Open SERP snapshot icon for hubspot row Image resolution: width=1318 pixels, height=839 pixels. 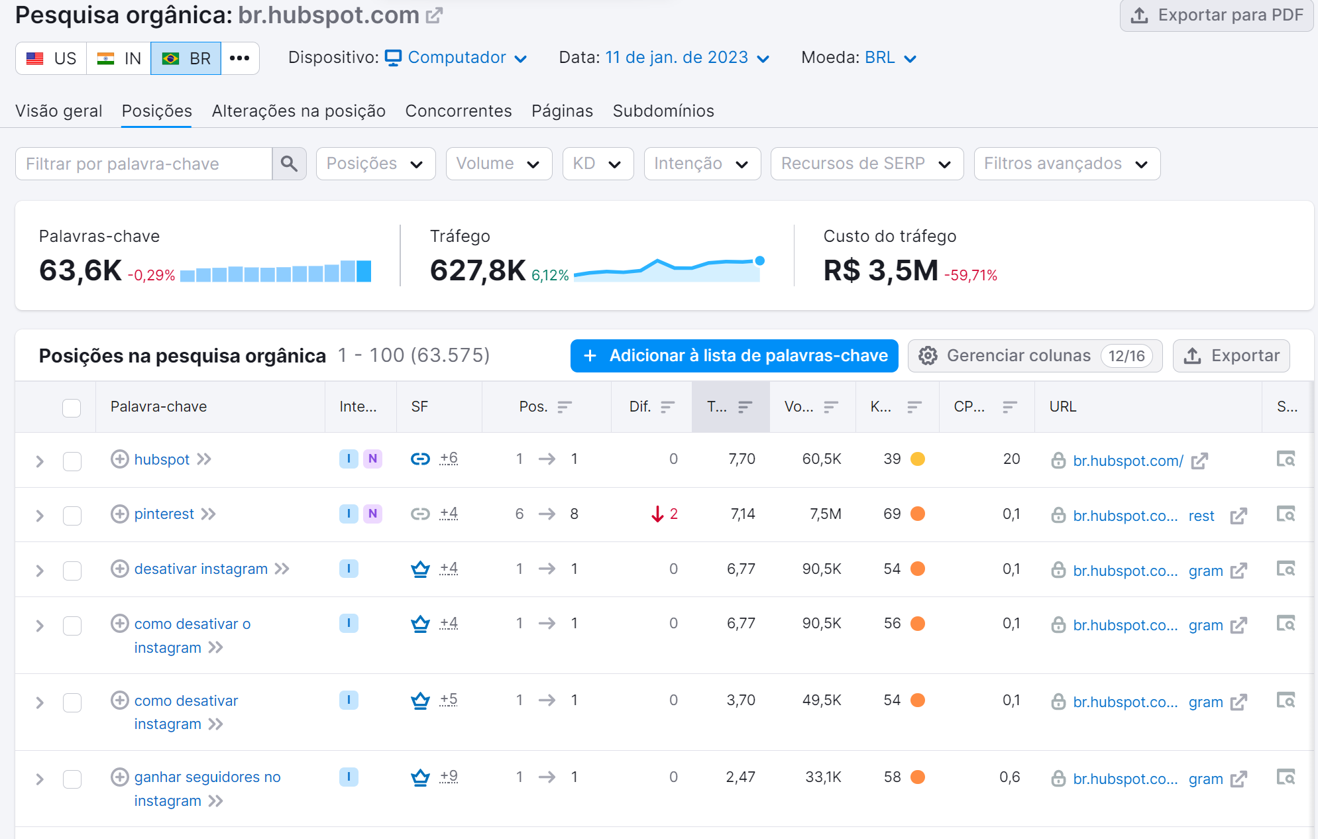point(1286,459)
